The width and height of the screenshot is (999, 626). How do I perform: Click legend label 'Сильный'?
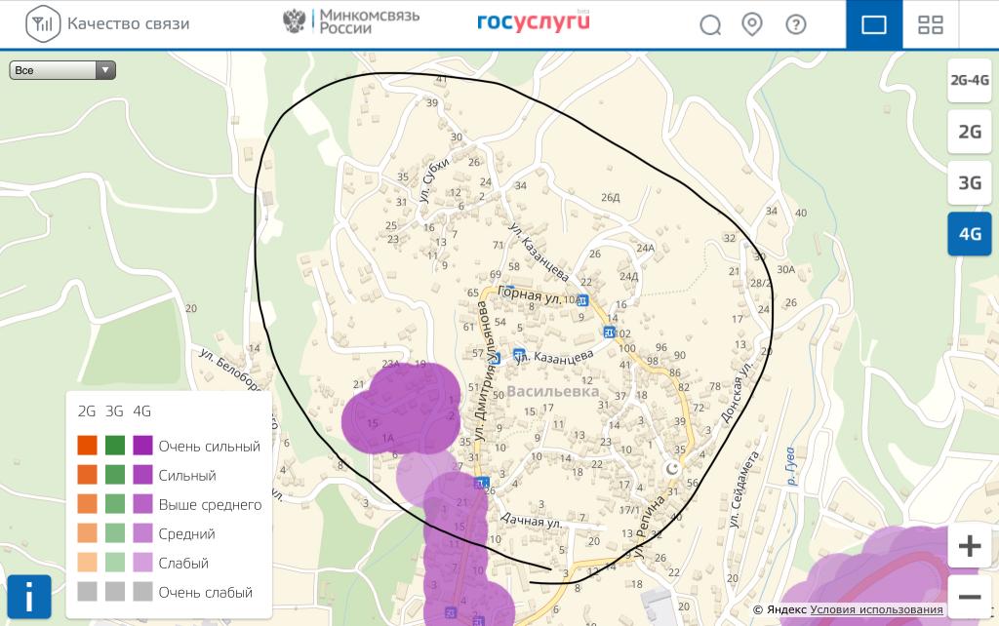pos(187,476)
